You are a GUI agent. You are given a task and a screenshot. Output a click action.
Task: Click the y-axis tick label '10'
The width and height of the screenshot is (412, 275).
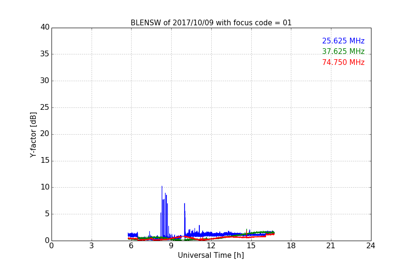45,187
